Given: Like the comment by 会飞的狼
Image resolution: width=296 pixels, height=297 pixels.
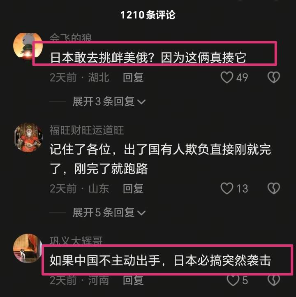Looking at the screenshot, I should click(227, 77).
